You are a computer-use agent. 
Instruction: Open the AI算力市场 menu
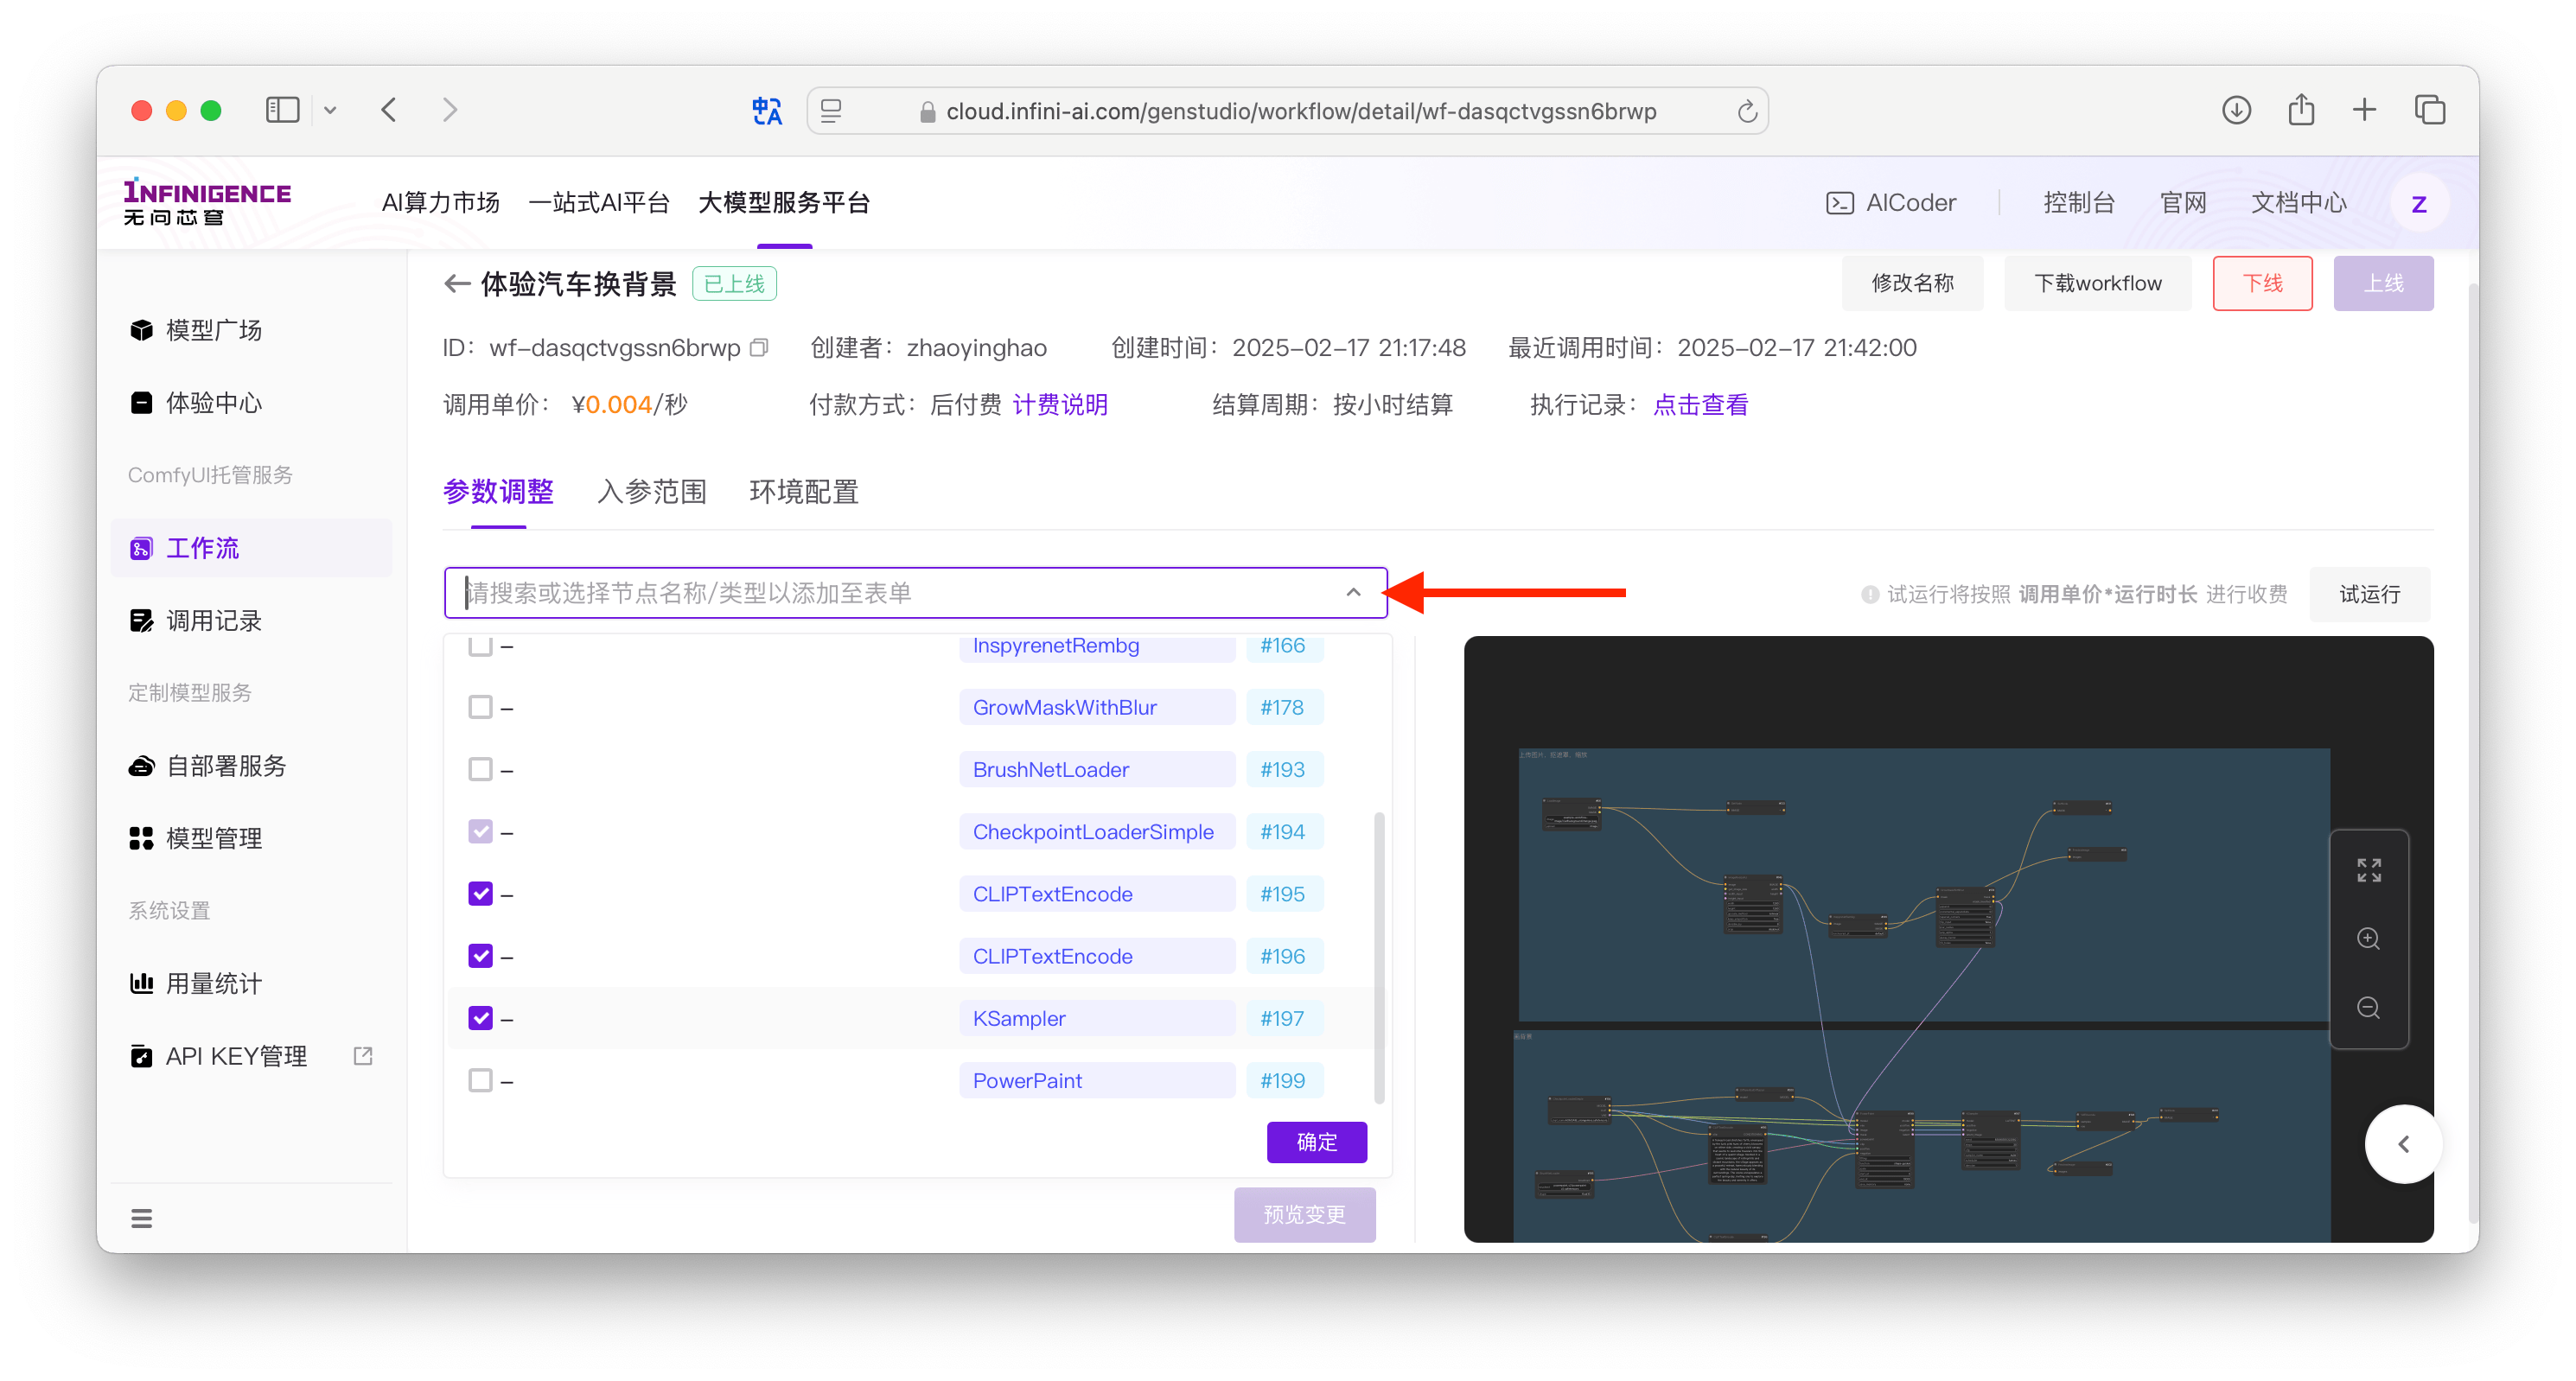point(440,203)
